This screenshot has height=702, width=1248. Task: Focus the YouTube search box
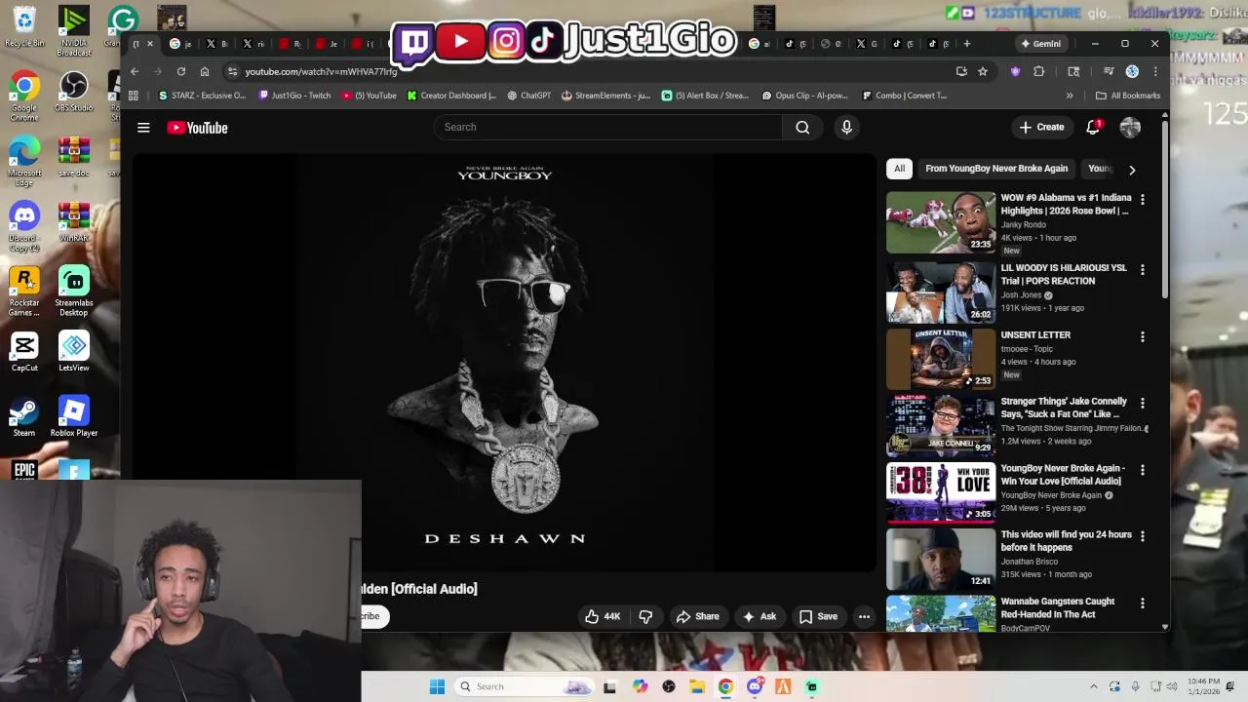[x=607, y=127]
